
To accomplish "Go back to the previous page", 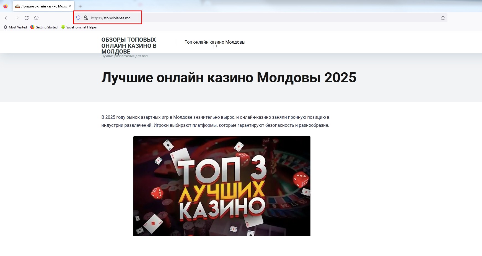I will tap(7, 18).
